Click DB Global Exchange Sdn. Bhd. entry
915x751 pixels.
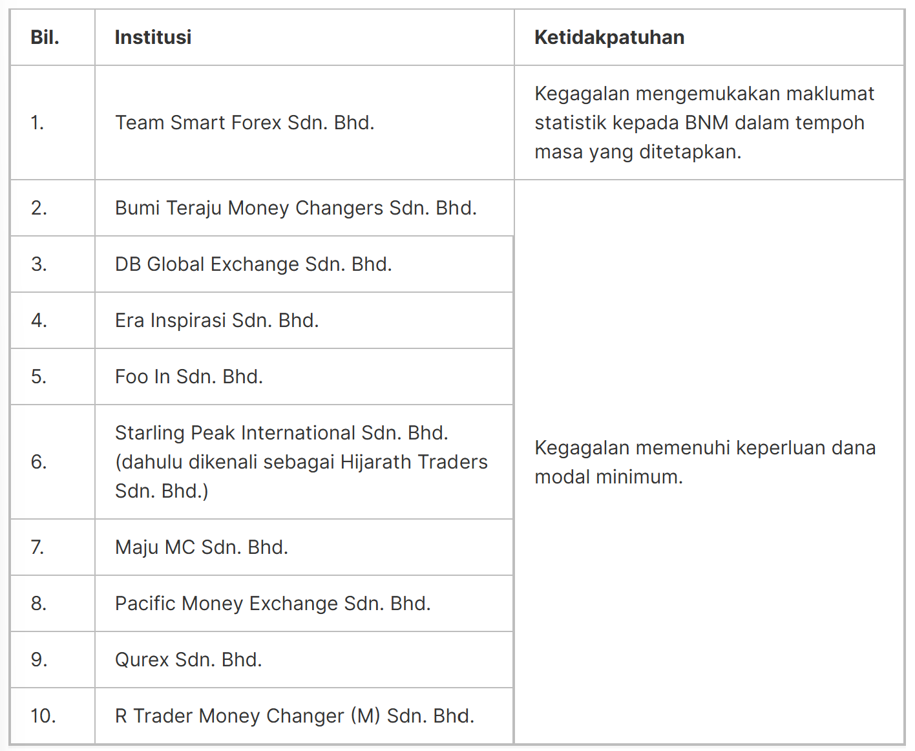pyautogui.click(x=253, y=264)
